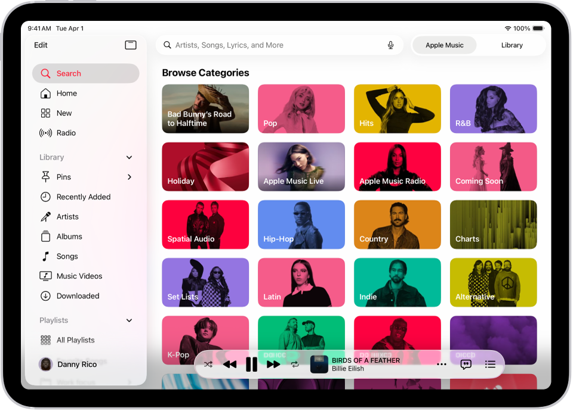Viewport: 573px width, 411px height.
Task: Enable shuffle playback
Action: pyautogui.click(x=208, y=364)
